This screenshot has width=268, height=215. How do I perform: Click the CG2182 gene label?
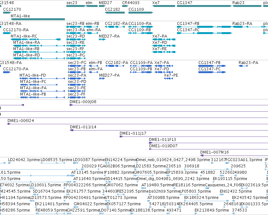click(x=112, y=9)
